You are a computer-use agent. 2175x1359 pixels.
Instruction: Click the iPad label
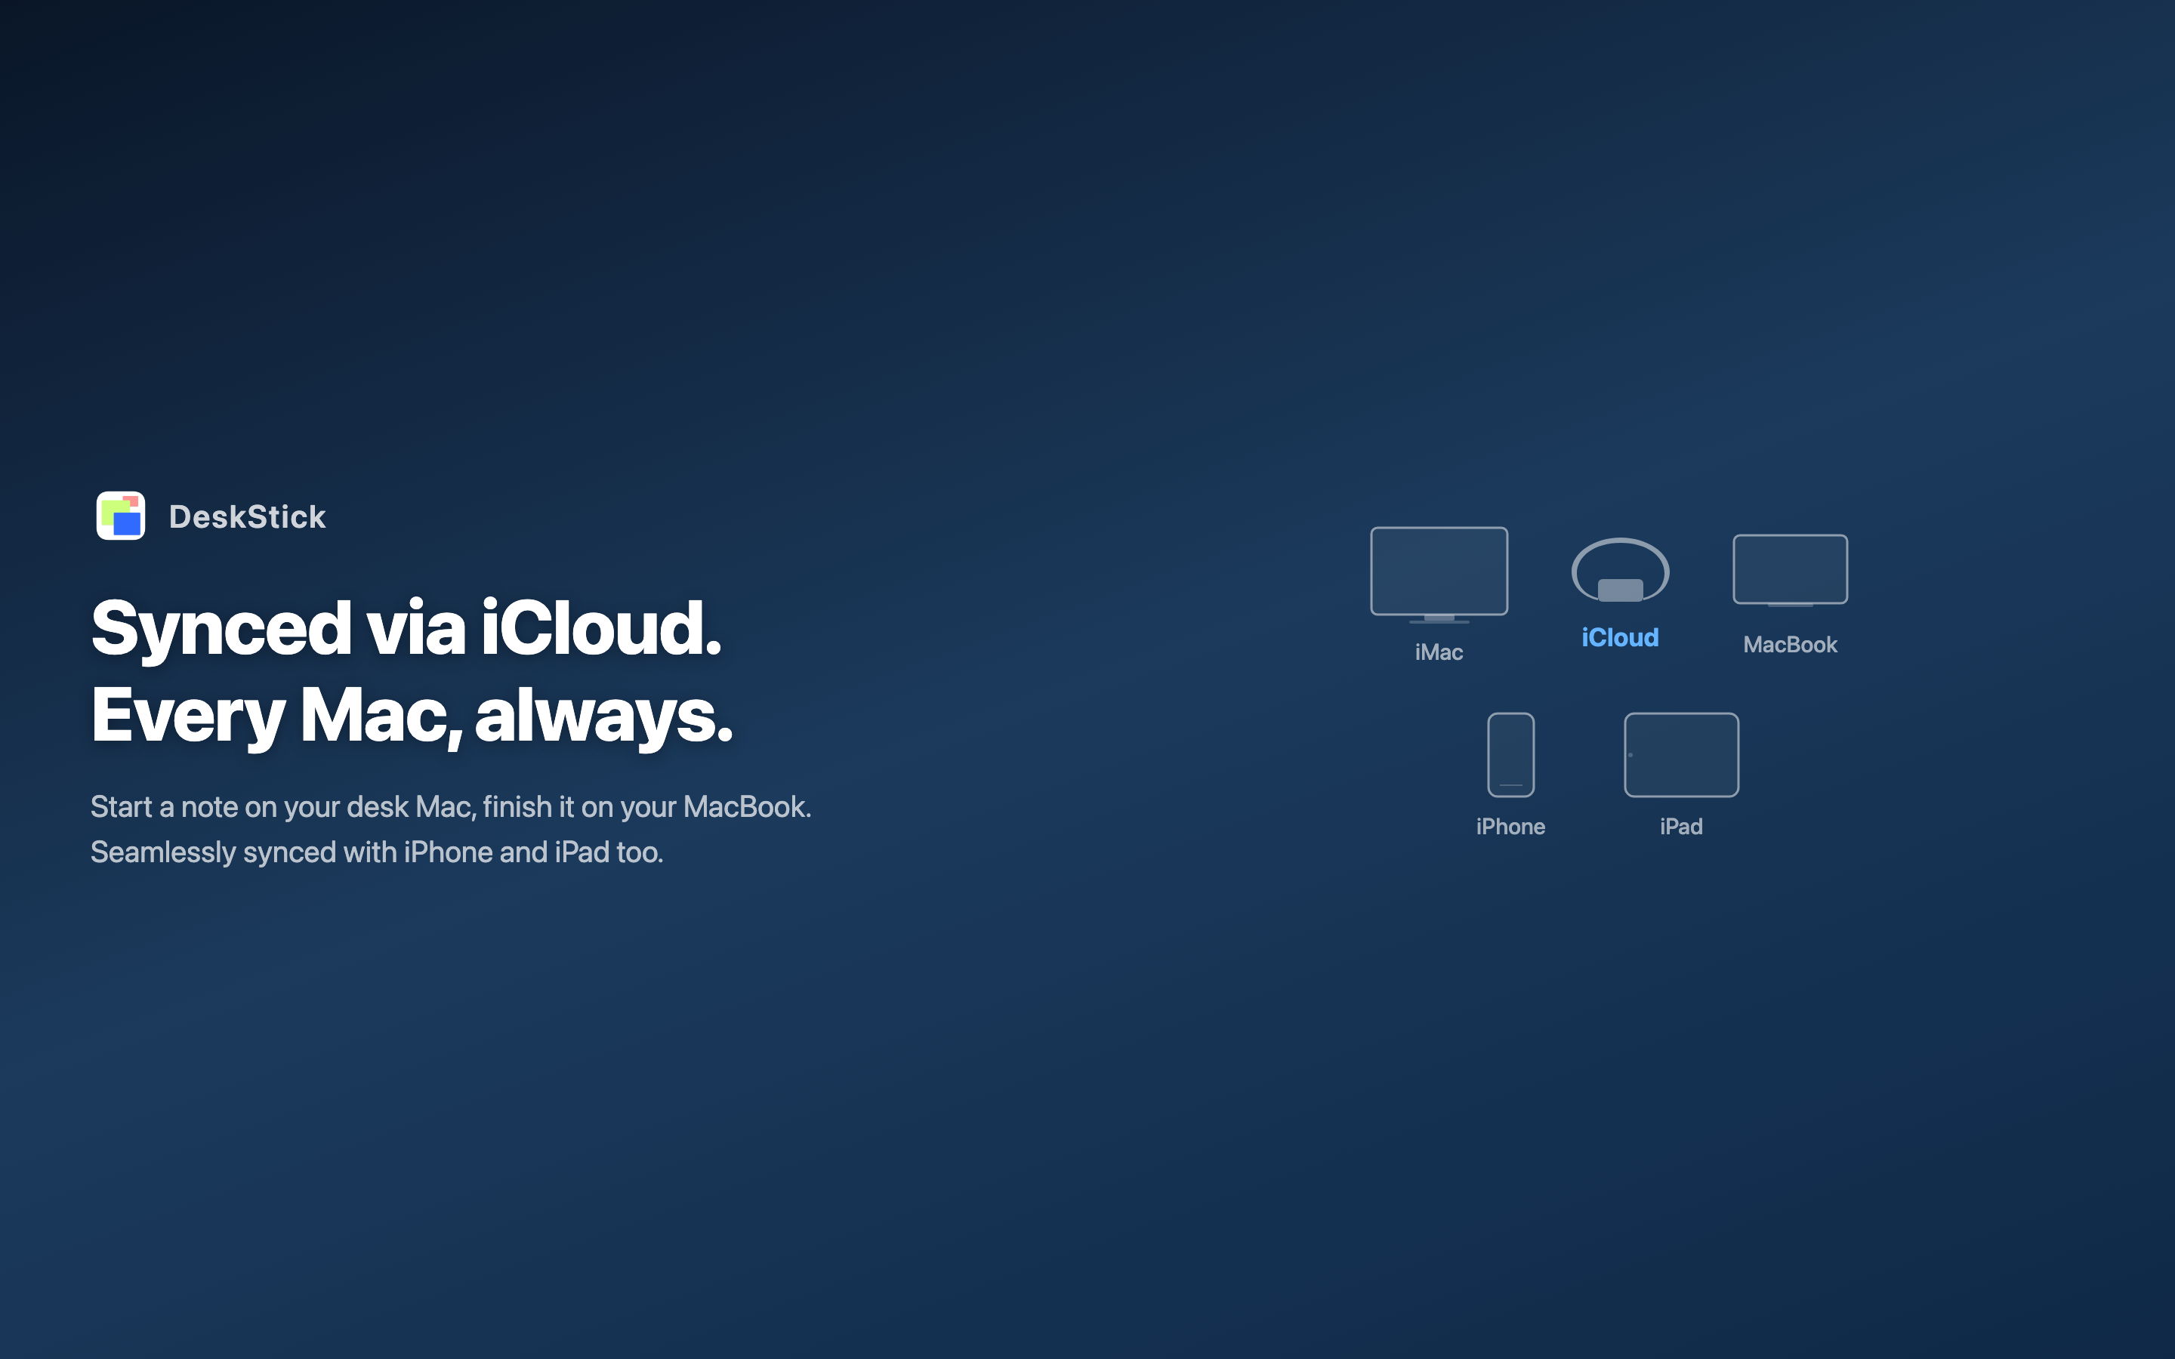point(1682,827)
